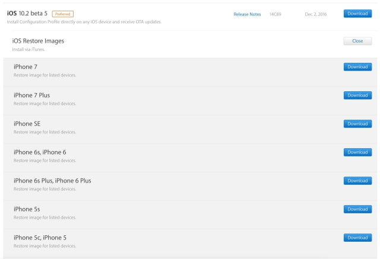The height and width of the screenshot is (259, 380).
Task: Open the Release Notes link
Action: [247, 14]
